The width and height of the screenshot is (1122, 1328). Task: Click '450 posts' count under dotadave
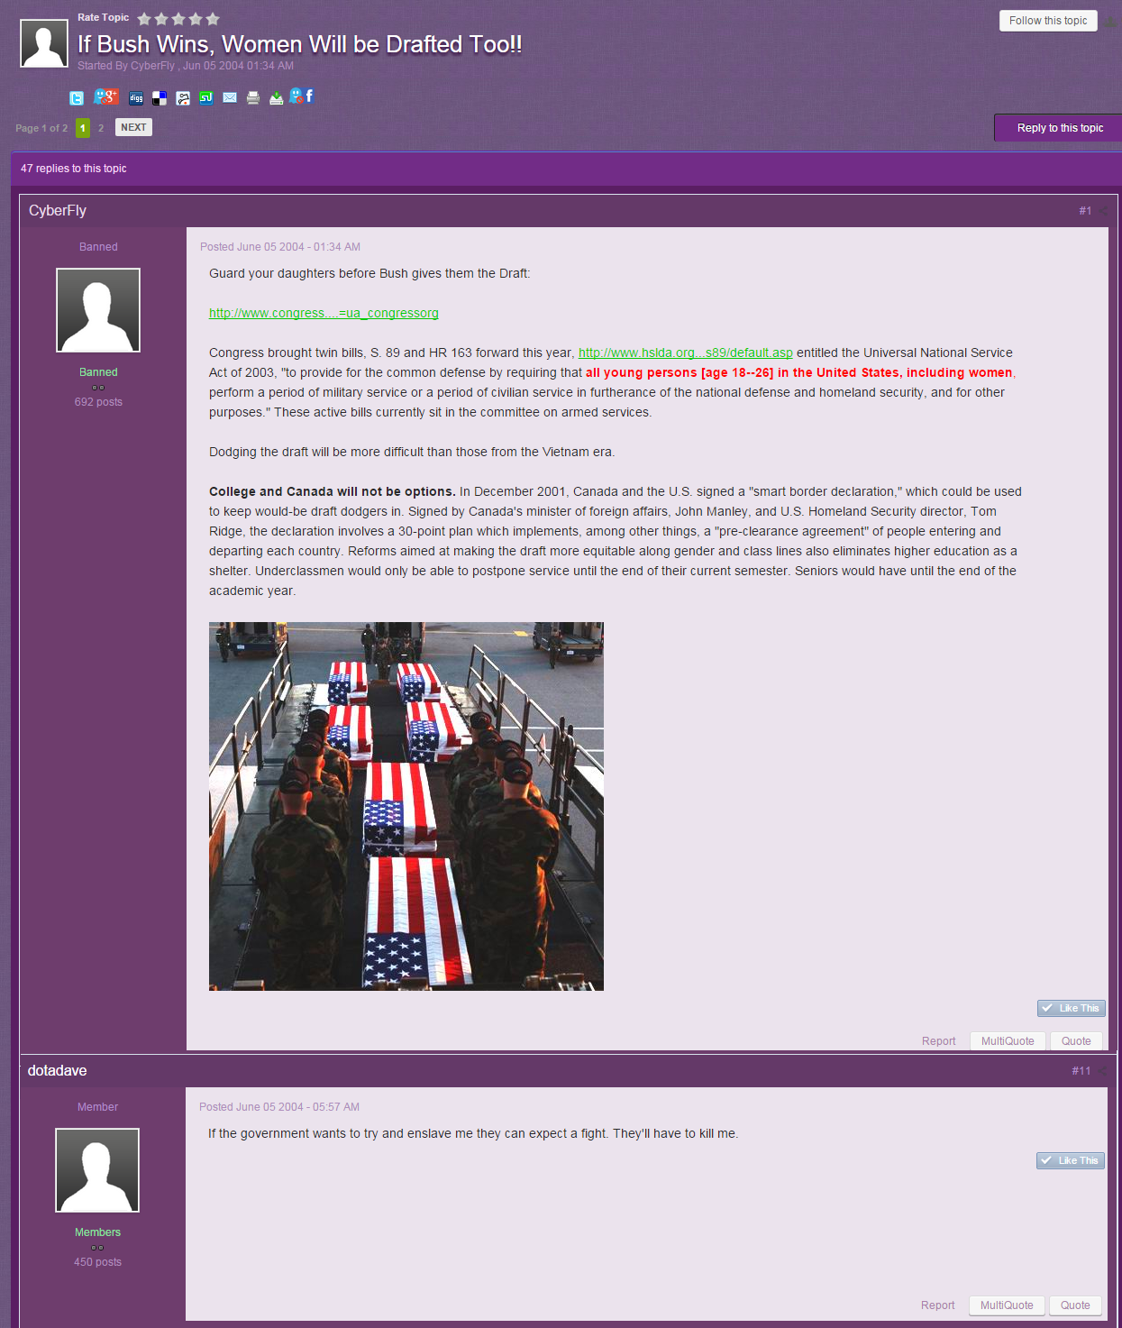97,1262
